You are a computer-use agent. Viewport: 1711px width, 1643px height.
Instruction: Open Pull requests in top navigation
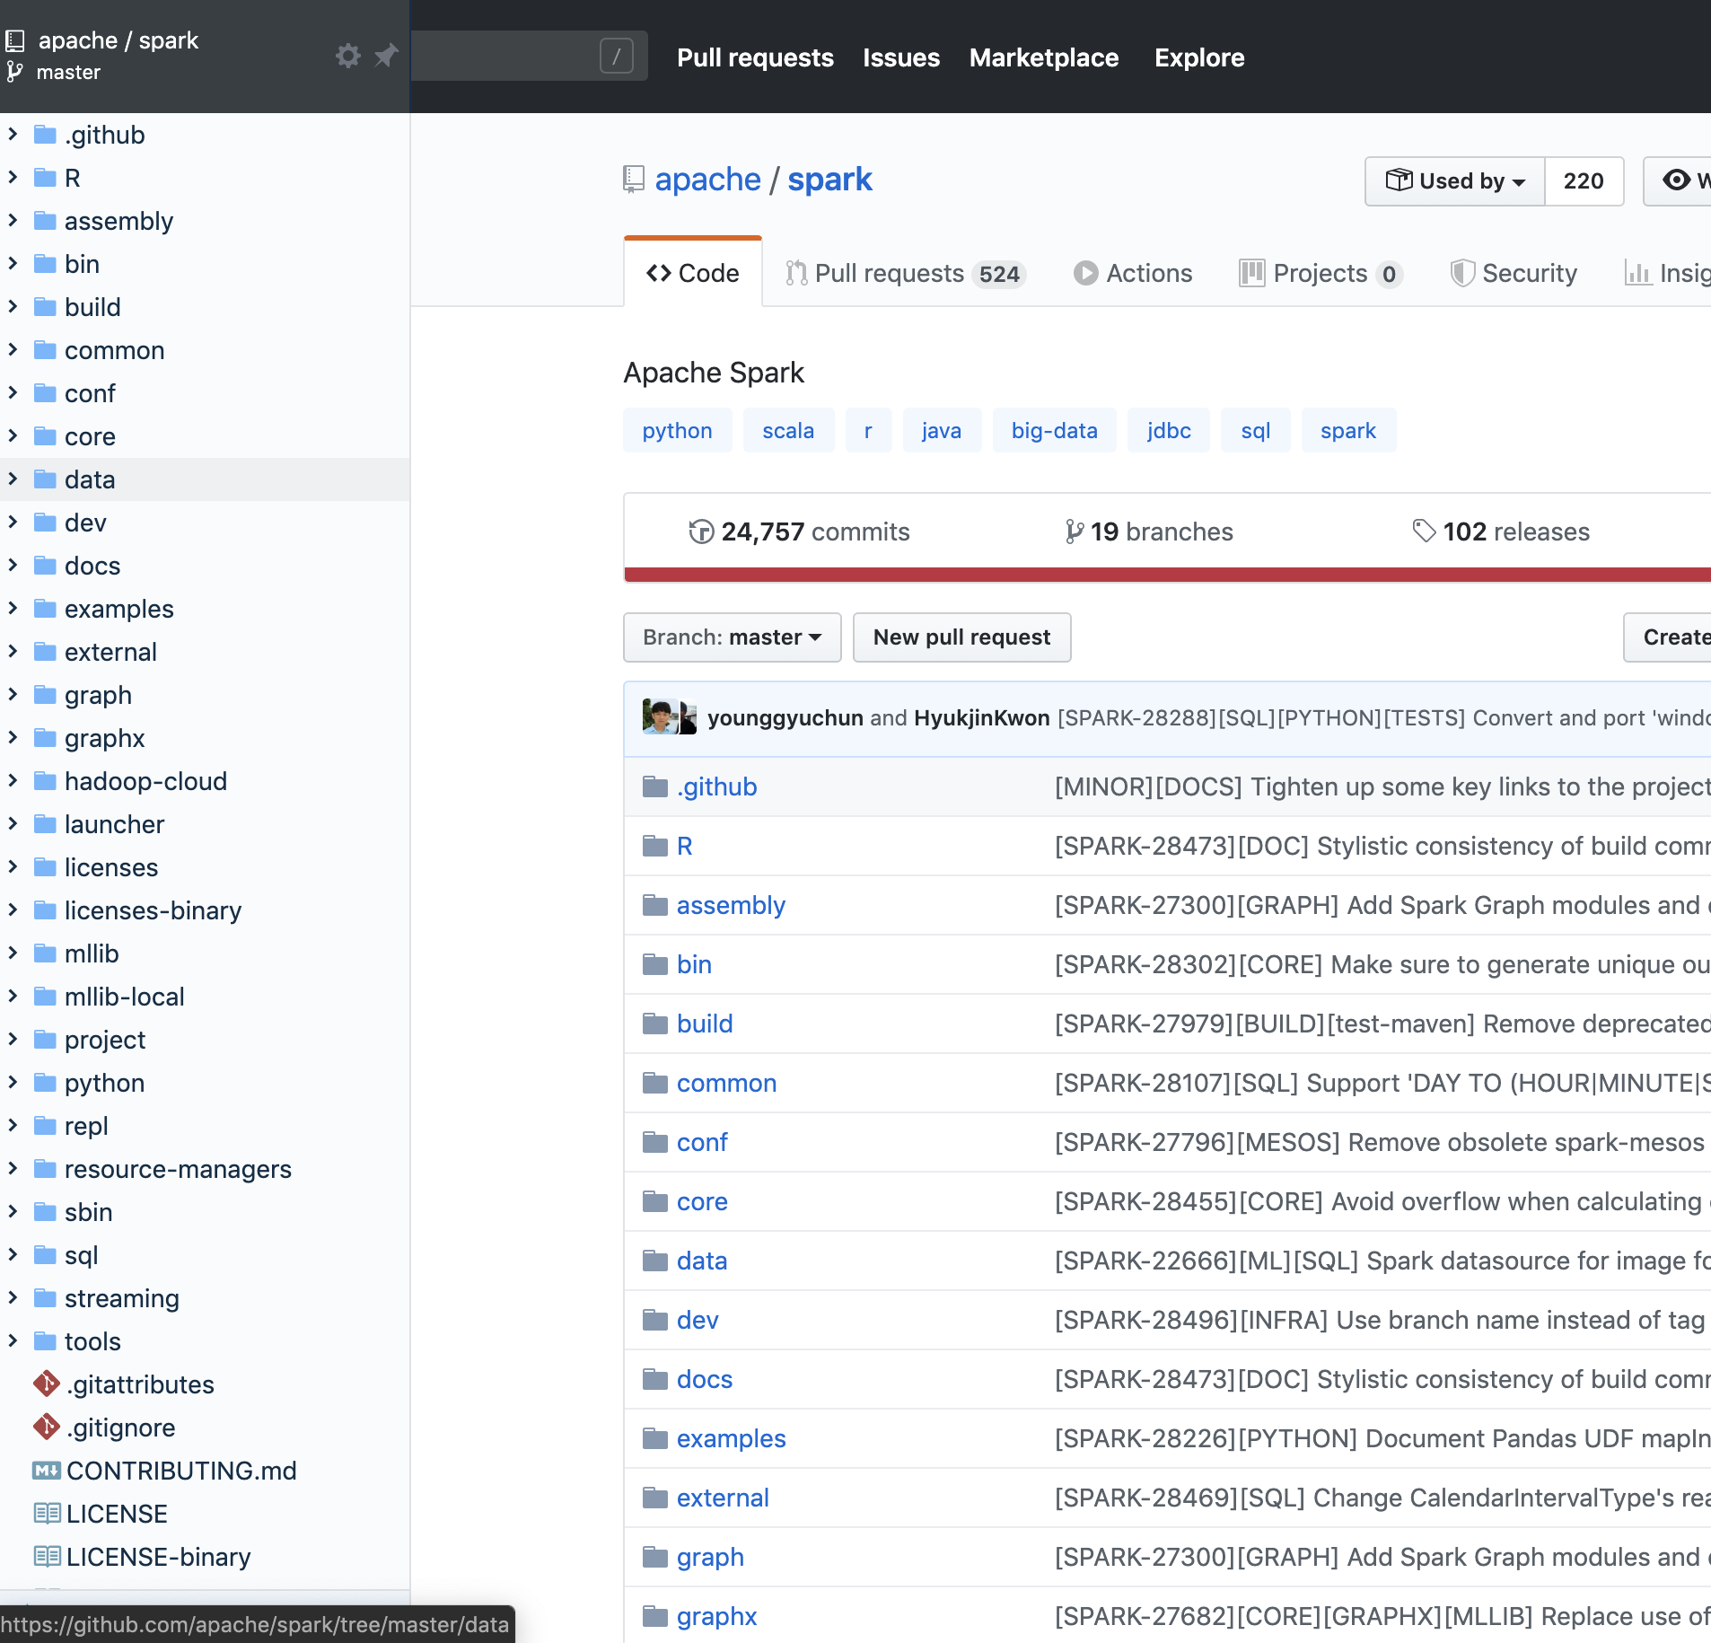(x=755, y=57)
